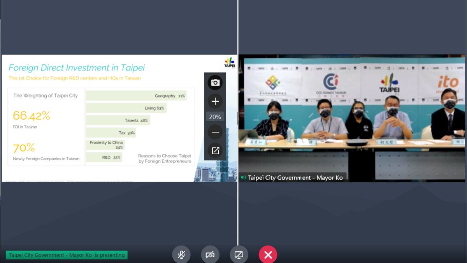Click the 66.42% FDI statistic

coord(32,116)
